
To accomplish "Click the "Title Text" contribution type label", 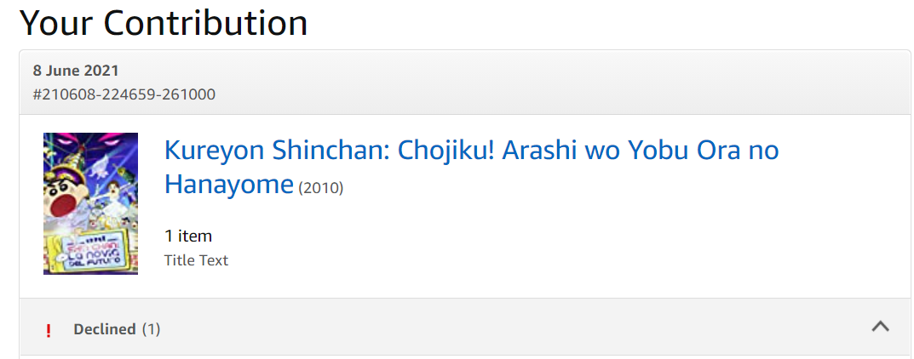I will coord(196,260).
